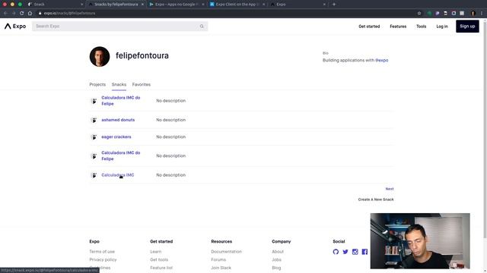
Task: Open the browser profile avatar in the toolbar
Action: click(x=473, y=14)
